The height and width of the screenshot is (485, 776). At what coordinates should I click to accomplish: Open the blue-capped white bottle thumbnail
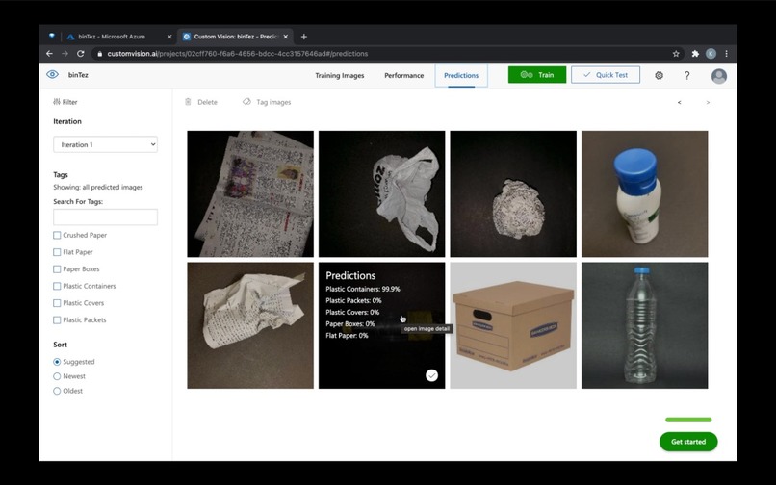click(644, 194)
